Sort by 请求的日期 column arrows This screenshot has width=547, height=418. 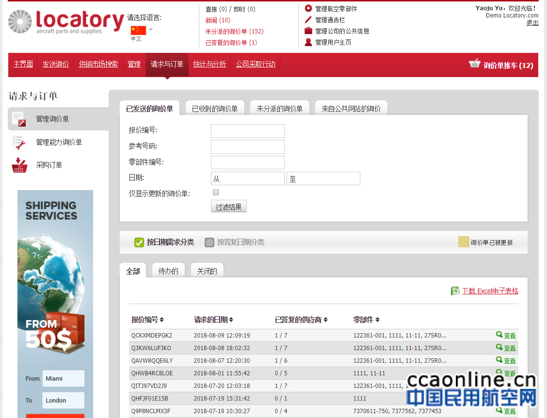click(x=231, y=320)
